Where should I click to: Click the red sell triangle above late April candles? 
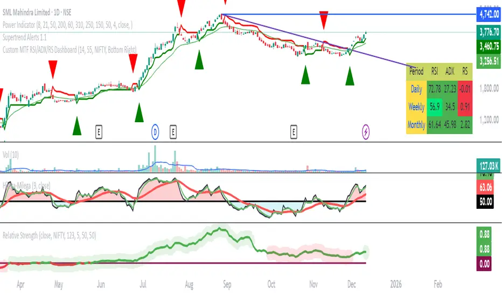click(x=53, y=69)
